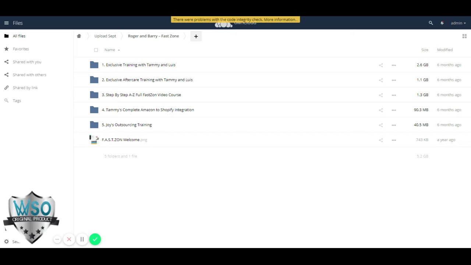This screenshot has height=265, width=471.
Task: Navigate to Upload Sept breadcrumb
Action: [x=105, y=36]
